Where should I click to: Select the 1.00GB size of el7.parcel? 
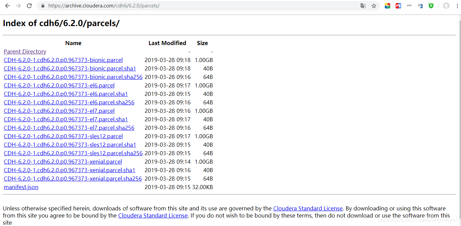coord(204,111)
